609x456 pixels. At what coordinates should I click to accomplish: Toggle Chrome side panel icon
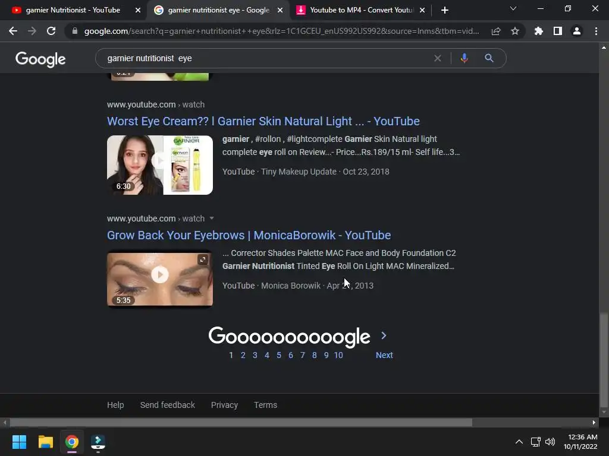(558, 31)
